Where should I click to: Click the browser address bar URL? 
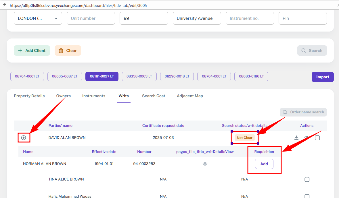pos(78,5)
